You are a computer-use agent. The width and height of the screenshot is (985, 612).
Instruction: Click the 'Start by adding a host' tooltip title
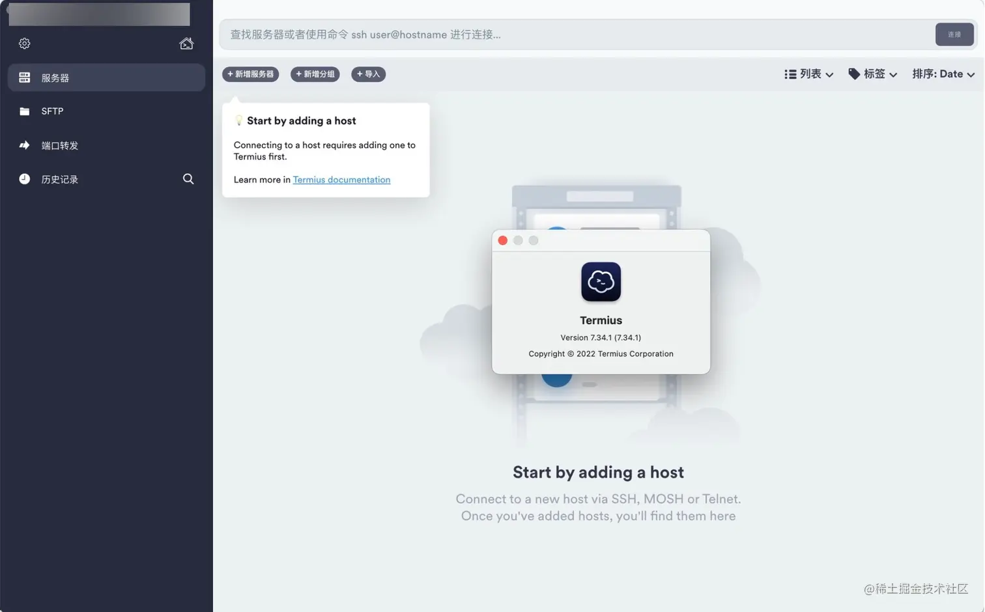tap(301, 121)
